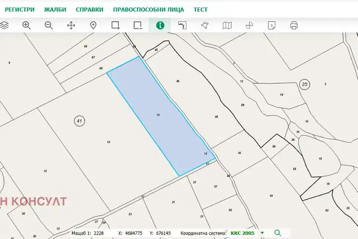The width and height of the screenshot is (358, 239).
Task: Click the X coordinate value 4684775
Action: click(x=134, y=233)
